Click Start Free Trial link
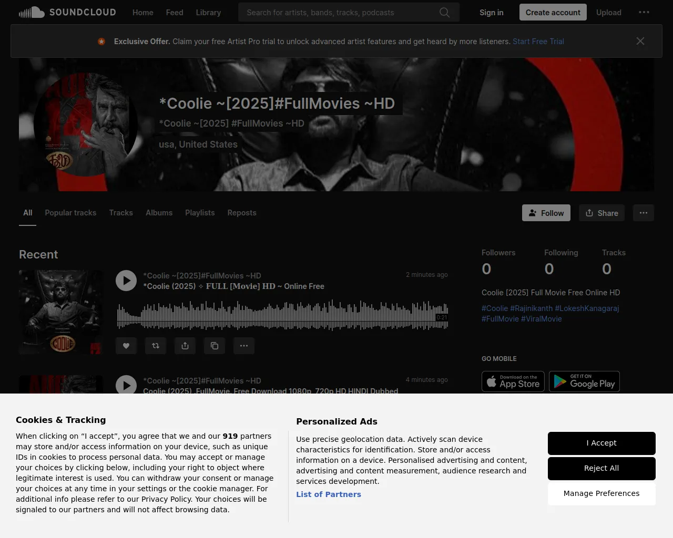The image size is (673, 538). pos(538,42)
